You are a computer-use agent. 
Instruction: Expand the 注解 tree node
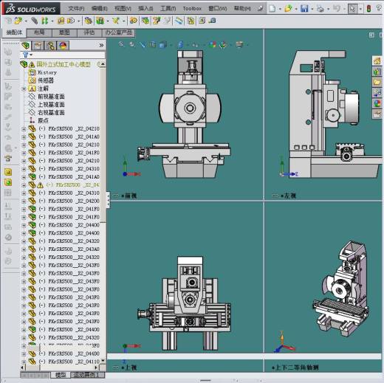24,89
